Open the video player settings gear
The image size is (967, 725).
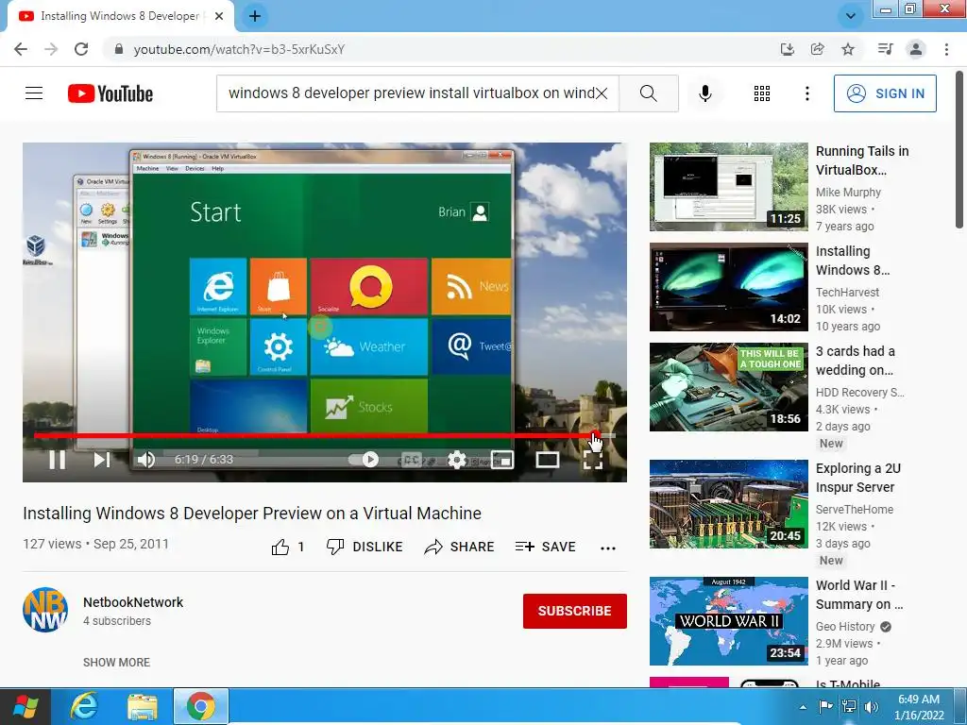[x=457, y=460]
